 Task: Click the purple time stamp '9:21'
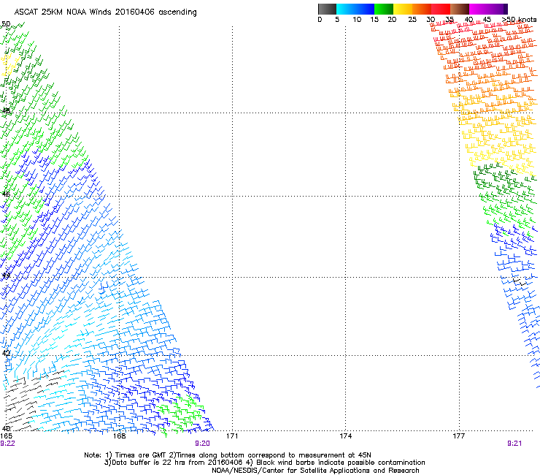[514, 444]
